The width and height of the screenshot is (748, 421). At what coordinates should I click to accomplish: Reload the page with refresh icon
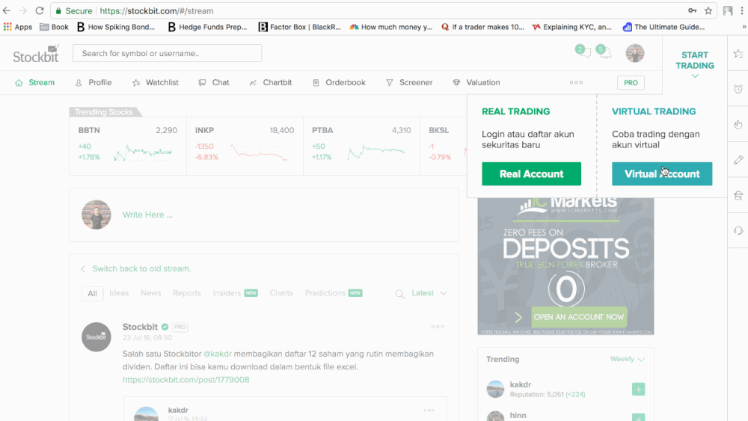(40, 10)
